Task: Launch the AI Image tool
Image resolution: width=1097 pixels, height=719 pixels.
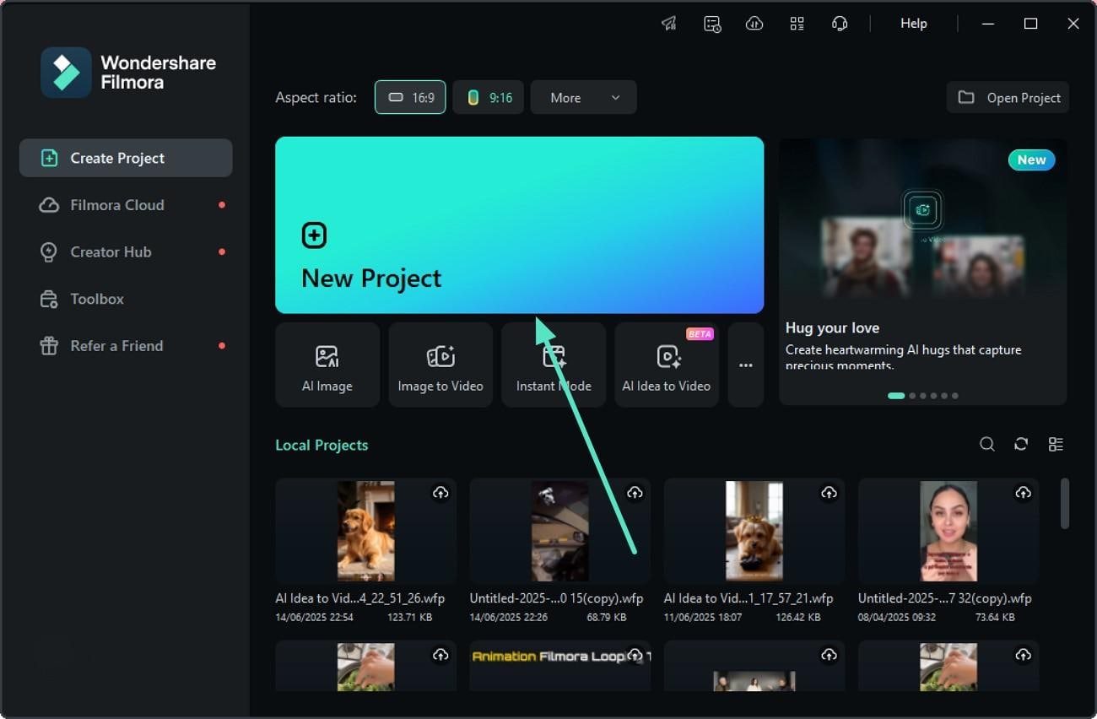Action: tap(327, 365)
